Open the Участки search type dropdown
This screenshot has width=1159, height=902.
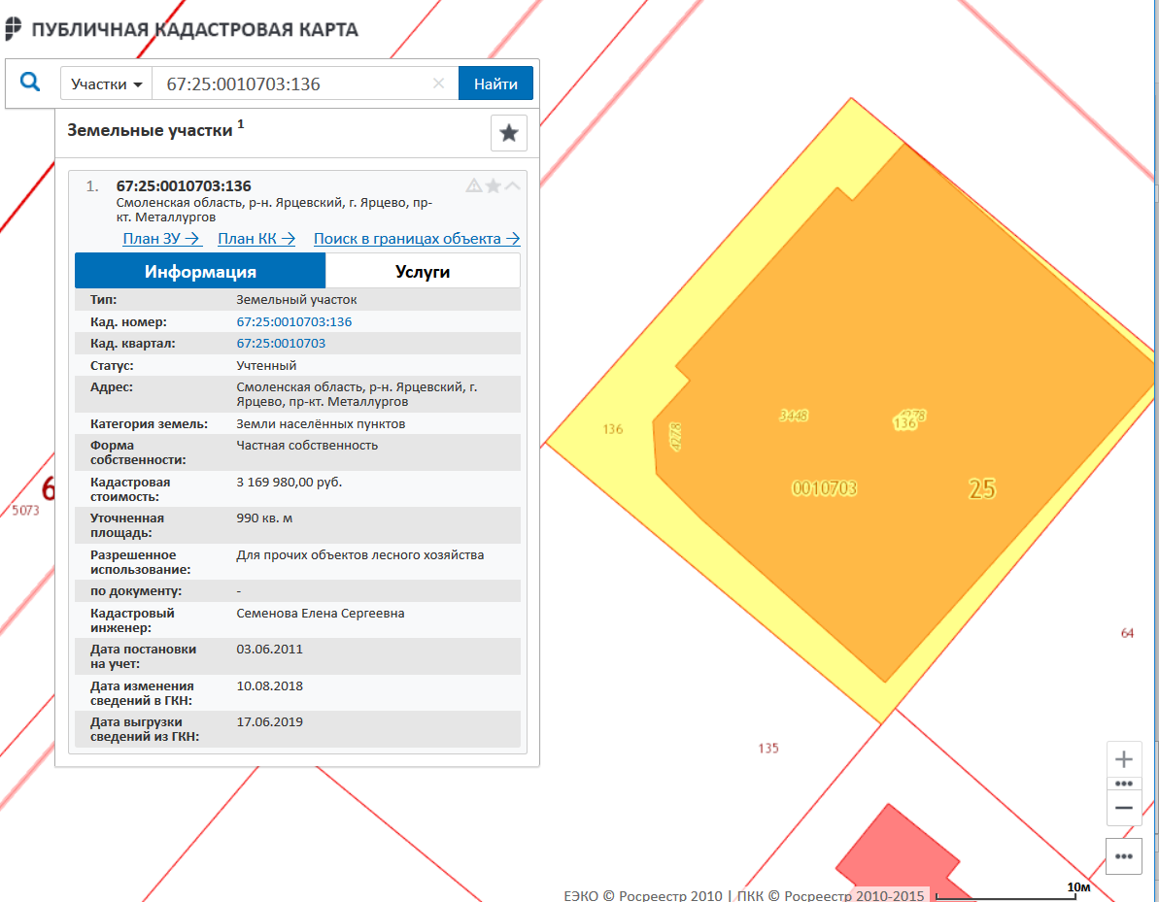click(106, 84)
